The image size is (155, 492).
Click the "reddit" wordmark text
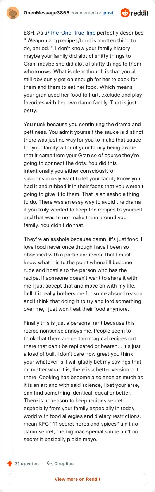[x=140, y=13]
